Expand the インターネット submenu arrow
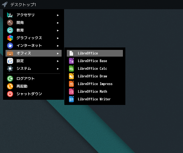Viewport: 183px width, 153px height. [58, 46]
